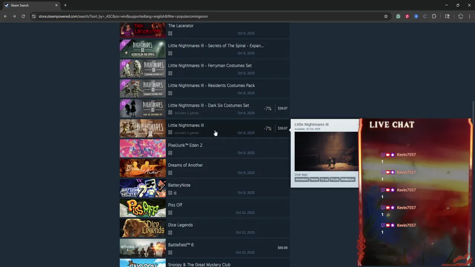Open the Chrome profile avatar
The image size is (475, 267).
coord(461,16)
